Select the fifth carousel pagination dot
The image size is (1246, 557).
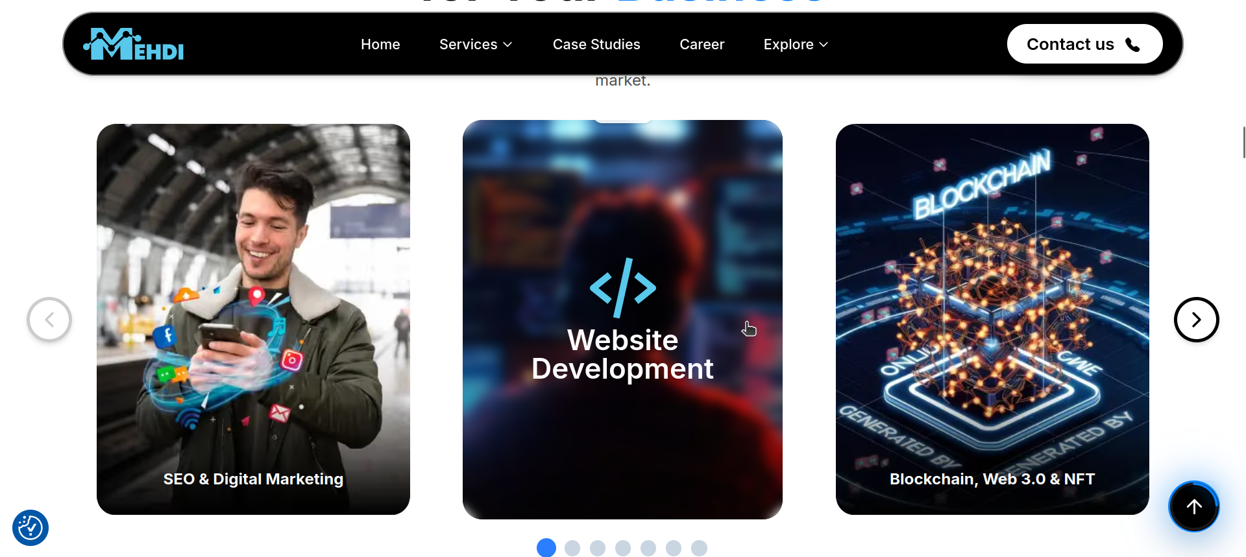(648, 548)
